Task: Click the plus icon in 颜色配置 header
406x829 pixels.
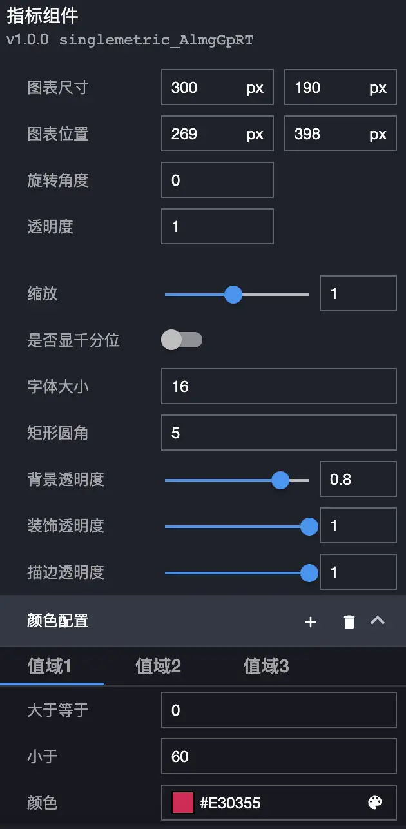Action: tap(311, 621)
